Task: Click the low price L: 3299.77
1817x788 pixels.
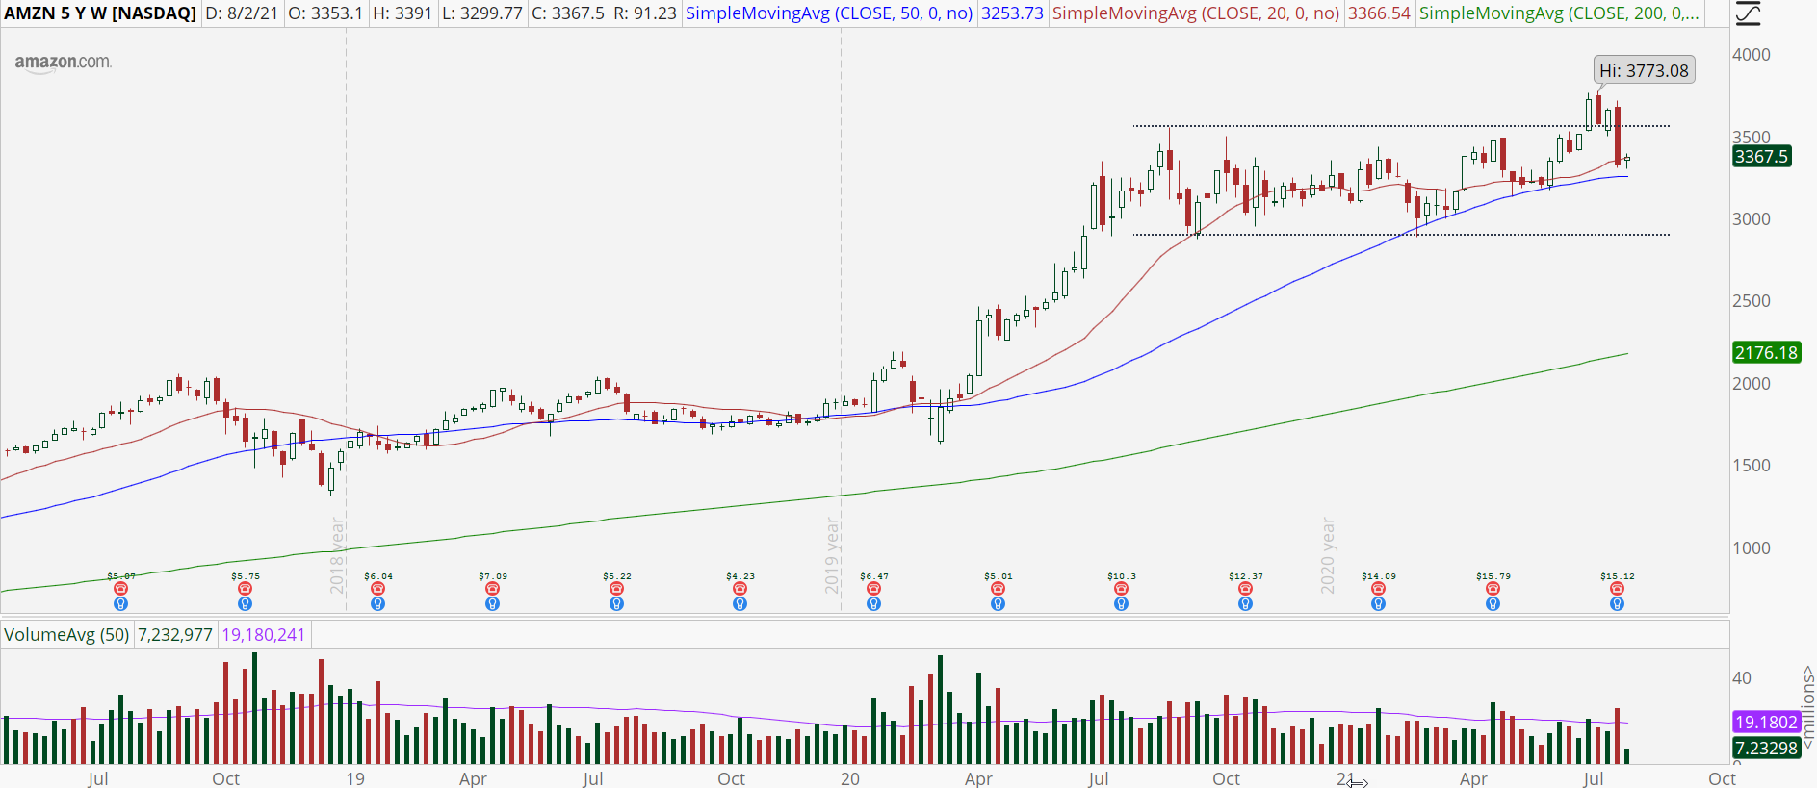Action: [482, 13]
